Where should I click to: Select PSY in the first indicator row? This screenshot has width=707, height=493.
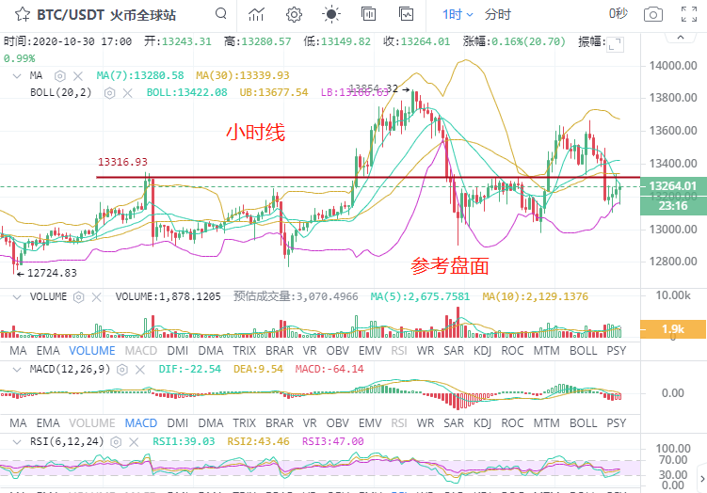[x=617, y=351]
